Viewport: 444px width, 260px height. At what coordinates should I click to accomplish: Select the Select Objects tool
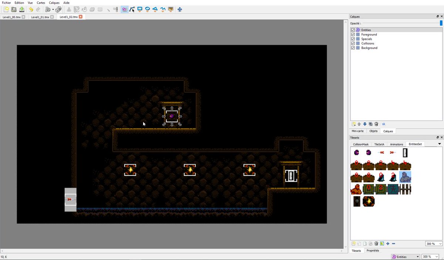click(x=125, y=9)
